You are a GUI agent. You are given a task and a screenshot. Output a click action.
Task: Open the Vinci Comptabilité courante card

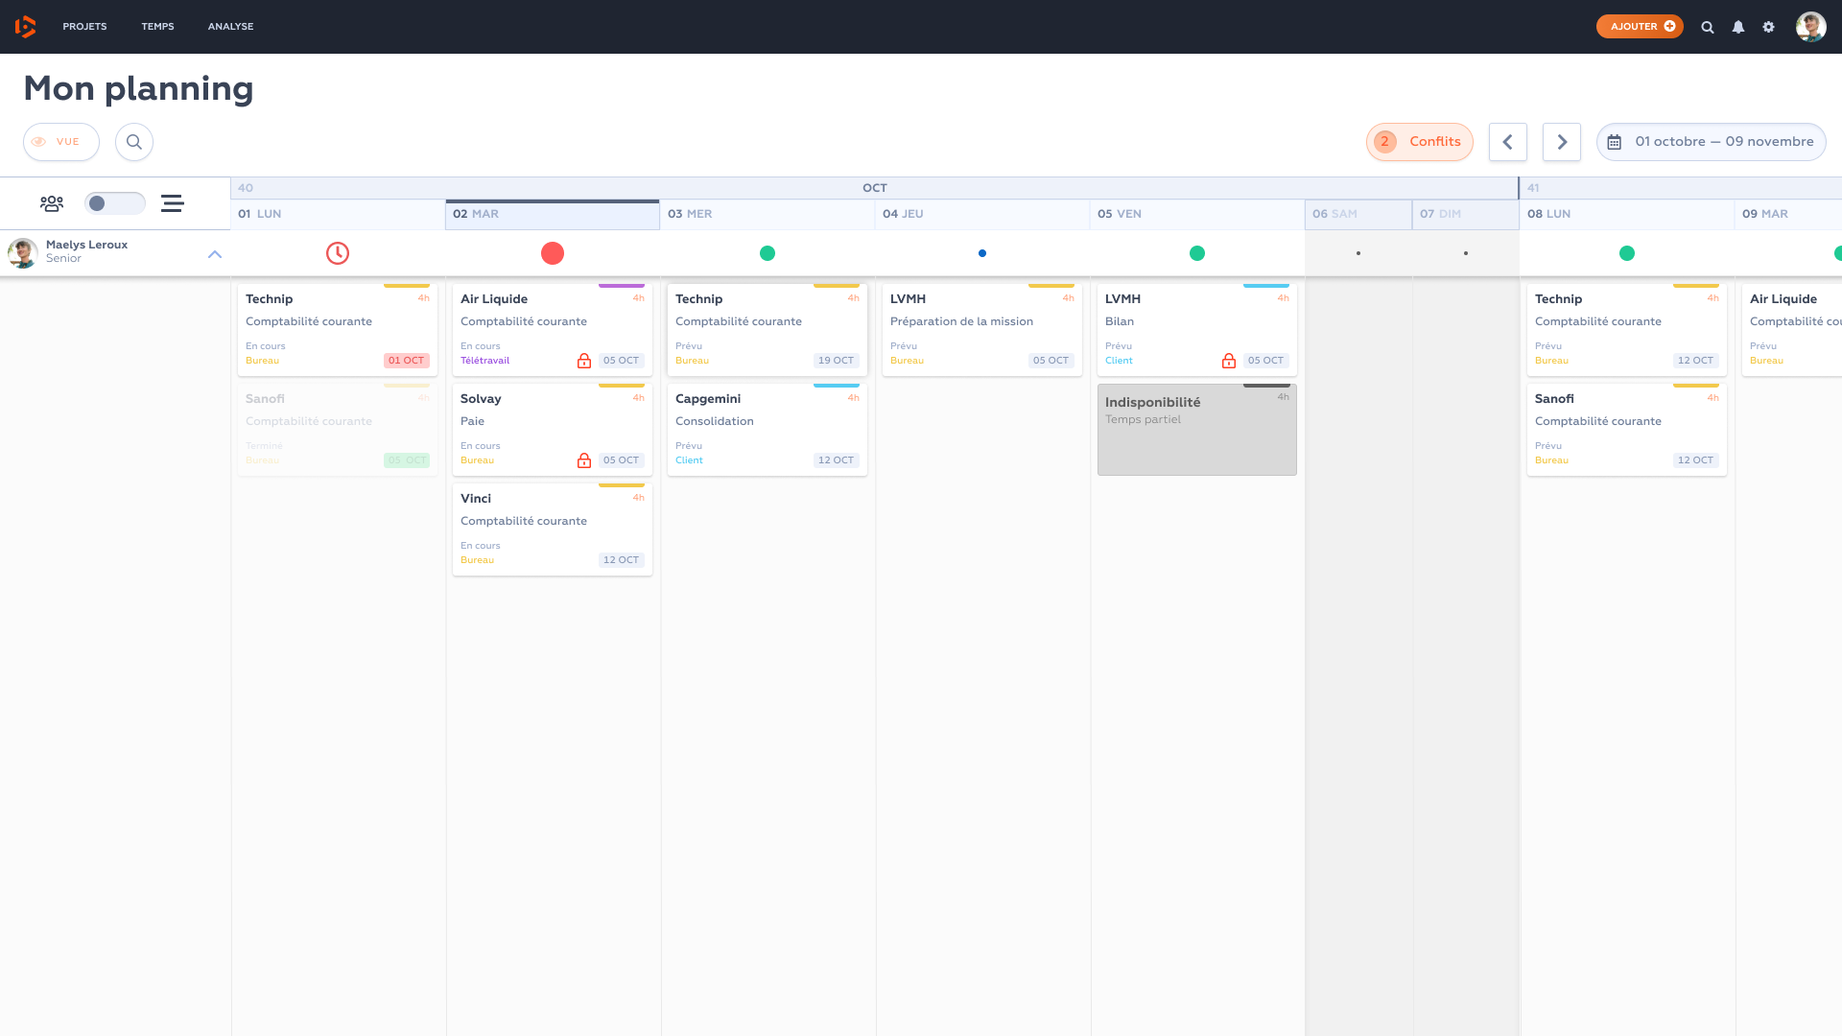point(553,529)
